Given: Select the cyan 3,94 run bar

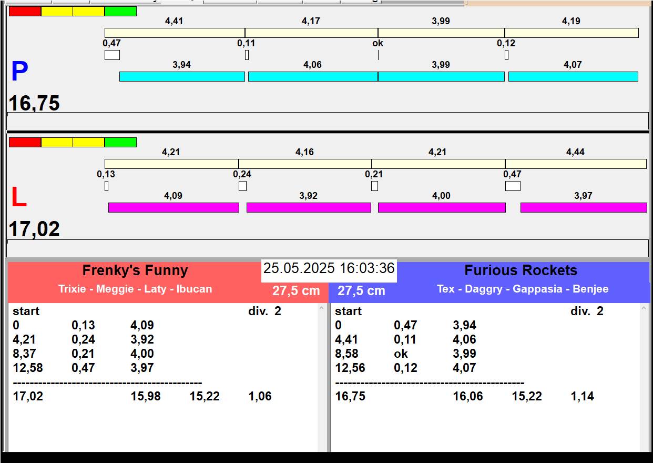Looking at the screenshot, I should pyautogui.click(x=182, y=76).
